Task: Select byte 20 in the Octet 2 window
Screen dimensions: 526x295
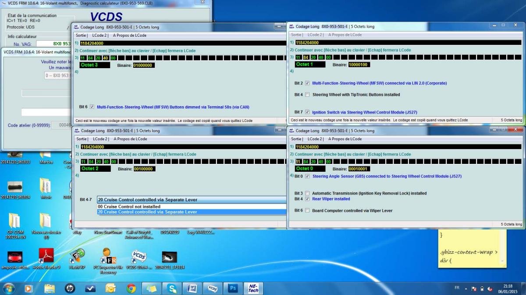Action: coord(98,162)
